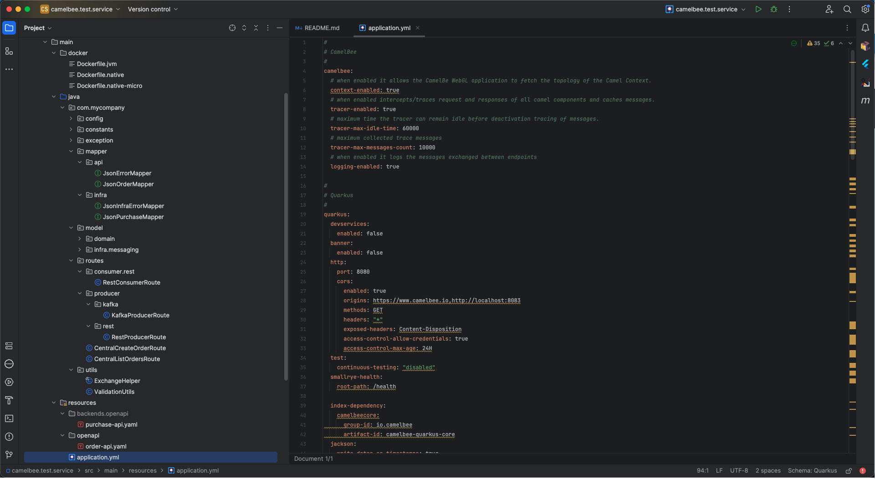Open Search Everywhere magnifier
Screen dimensions: 875x479
(x=847, y=9)
